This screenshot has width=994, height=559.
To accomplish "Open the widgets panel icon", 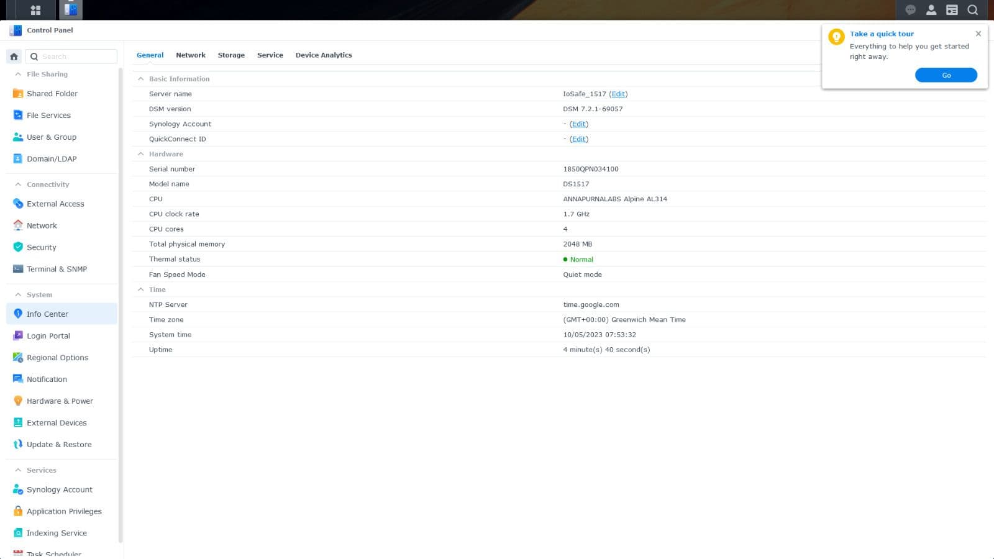I will (x=952, y=10).
